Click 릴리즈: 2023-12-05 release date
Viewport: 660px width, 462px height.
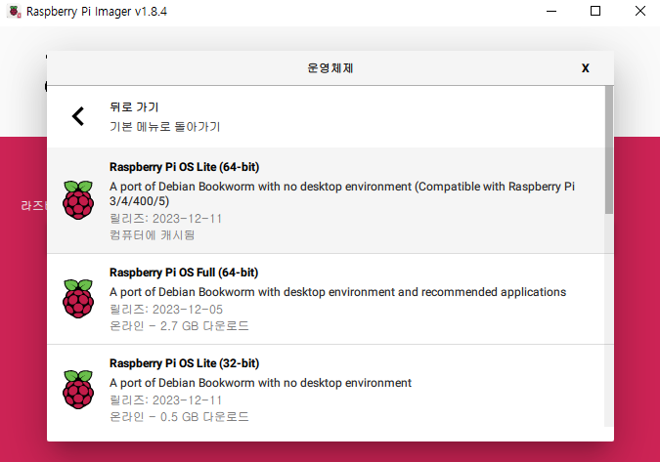[x=166, y=310]
